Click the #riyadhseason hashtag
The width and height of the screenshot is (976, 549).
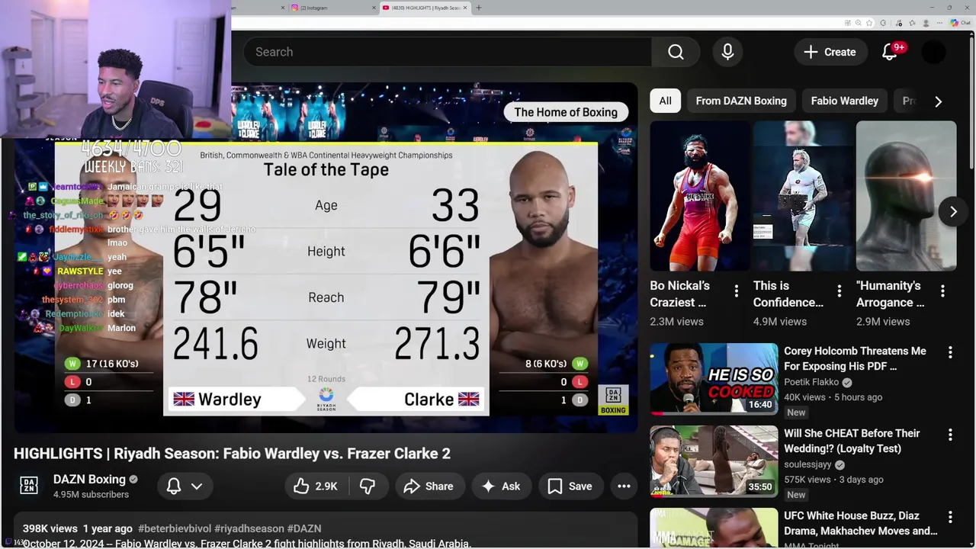tap(249, 528)
